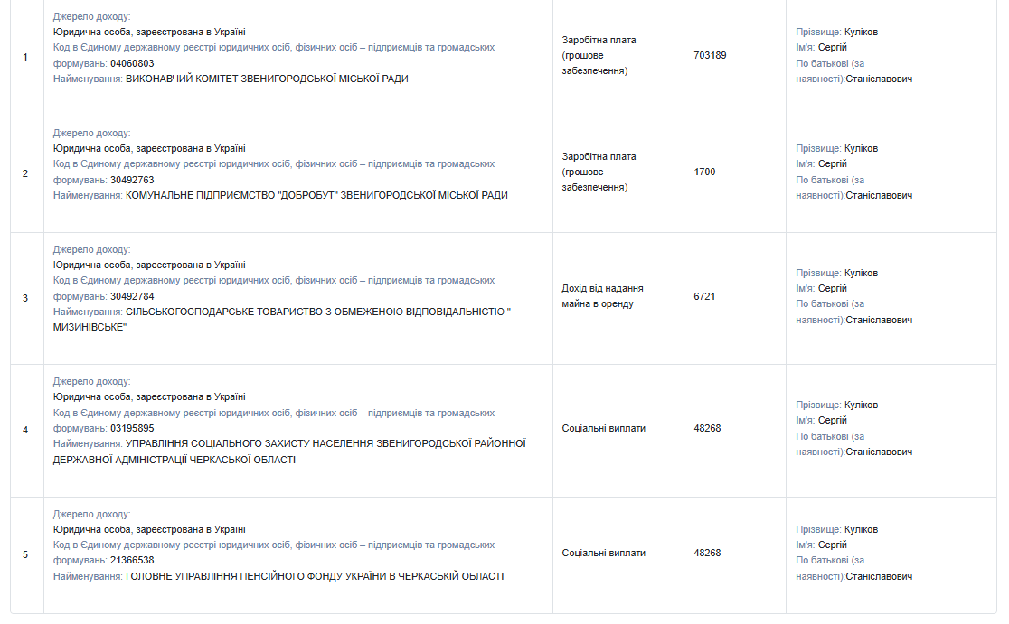
Task: Click registry code 21366538
Action: tap(132, 561)
